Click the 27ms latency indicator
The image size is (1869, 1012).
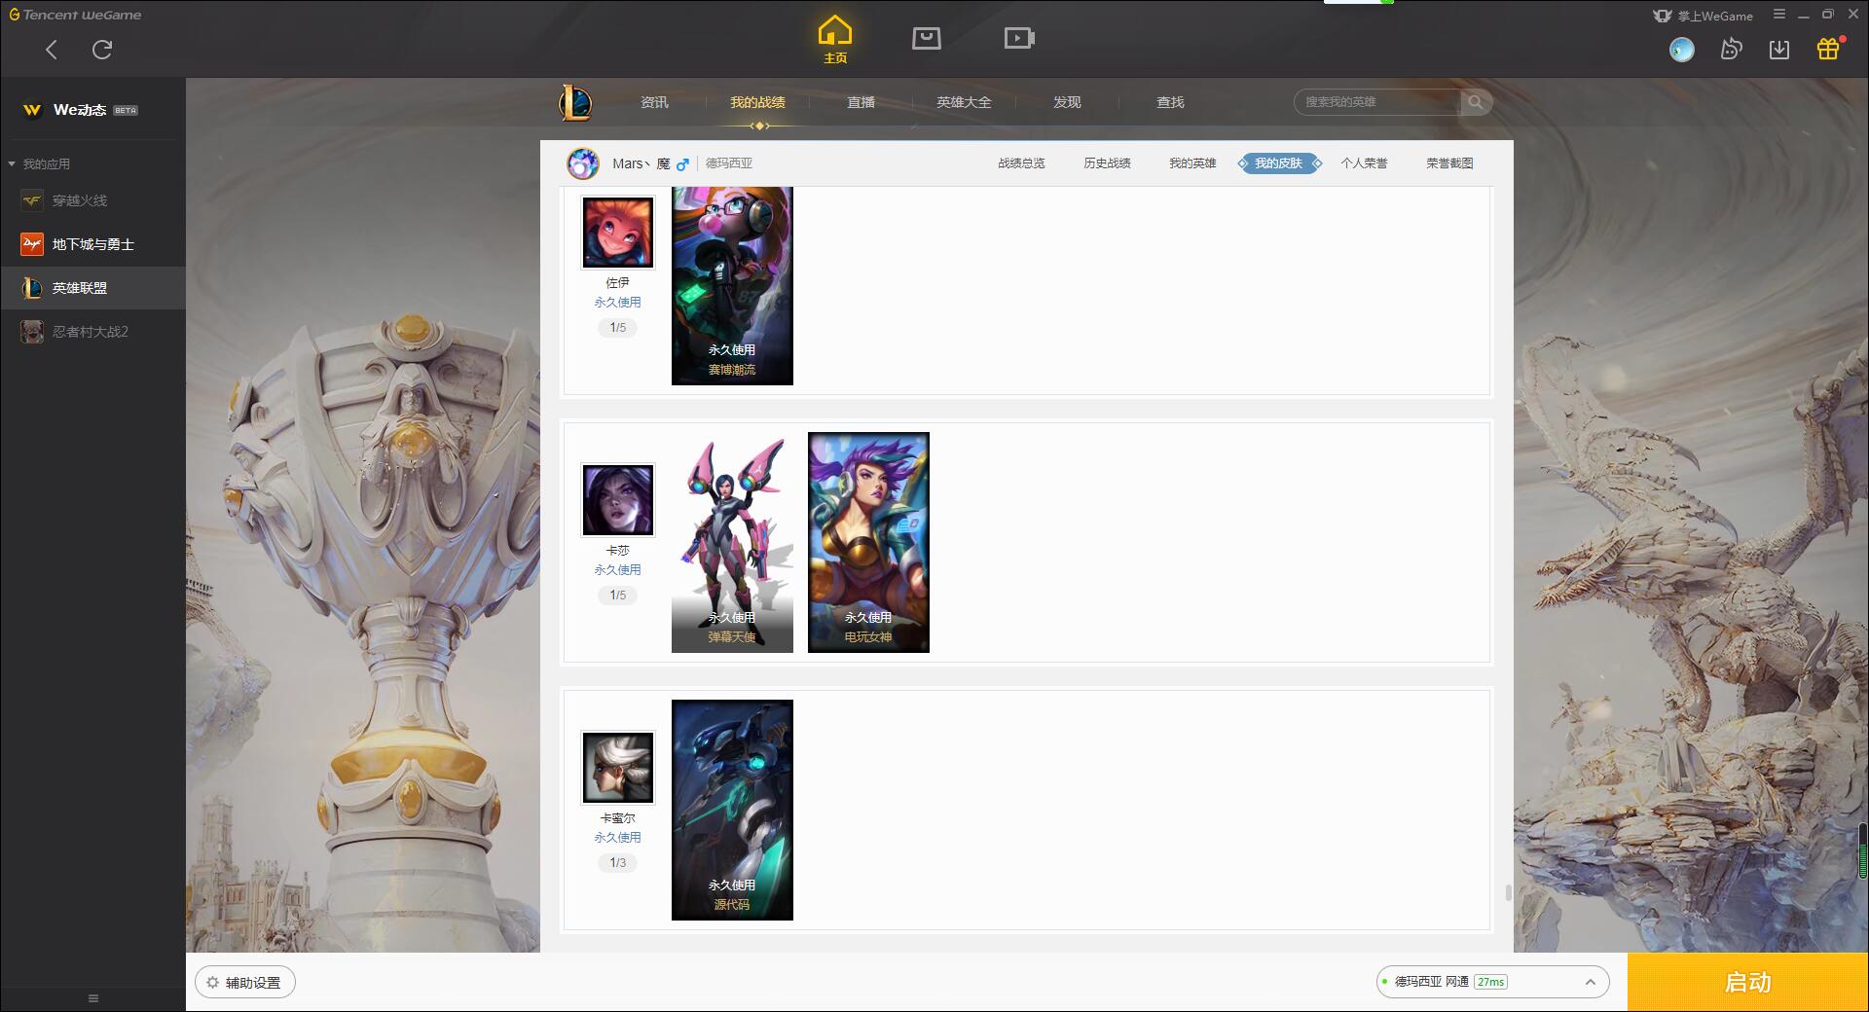(1490, 982)
